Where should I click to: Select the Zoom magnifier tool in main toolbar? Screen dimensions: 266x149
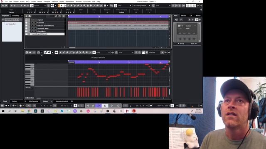click(84, 5)
